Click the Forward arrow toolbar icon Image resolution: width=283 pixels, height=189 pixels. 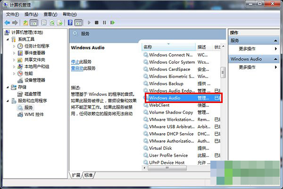16,22
